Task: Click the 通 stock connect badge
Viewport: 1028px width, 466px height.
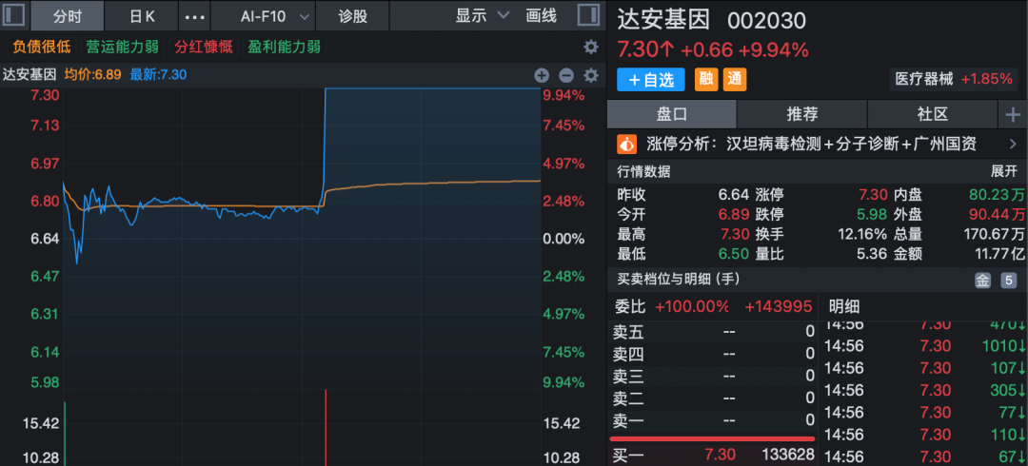Action: pyautogui.click(x=735, y=80)
